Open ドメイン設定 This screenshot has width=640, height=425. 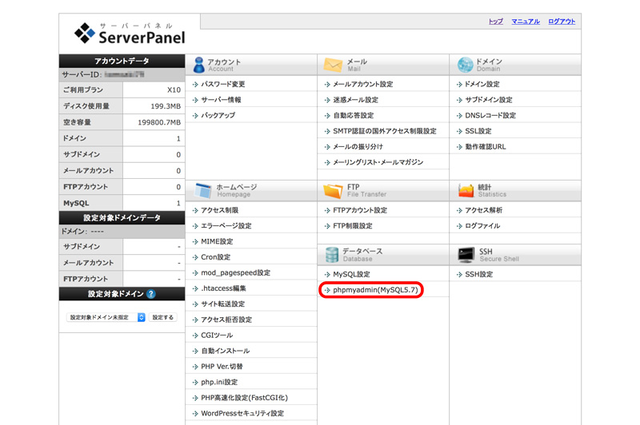tap(482, 85)
